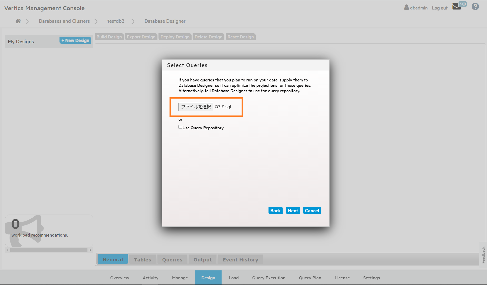The image size is (487, 285).
Task: Switch to the Tables tab
Action: [x=143, y=260]
